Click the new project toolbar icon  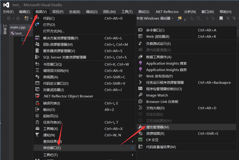27,18
